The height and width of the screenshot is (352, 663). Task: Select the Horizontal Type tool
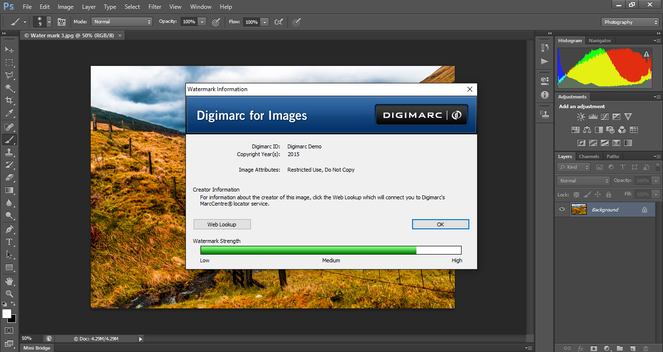pos(9,242)
